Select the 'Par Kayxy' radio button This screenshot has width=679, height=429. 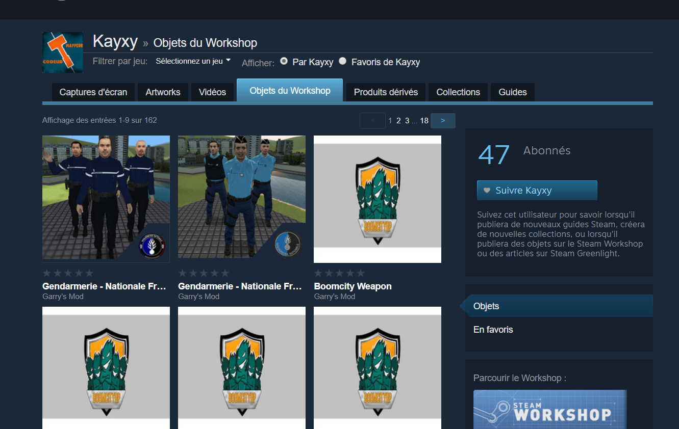[x=284, y=61]
